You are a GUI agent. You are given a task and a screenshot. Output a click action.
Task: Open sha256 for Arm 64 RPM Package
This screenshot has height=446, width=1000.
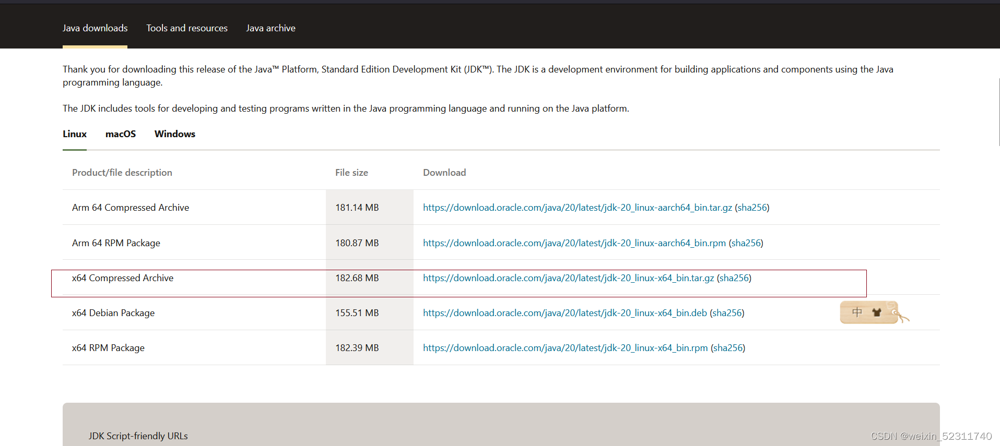pos(746,243)
